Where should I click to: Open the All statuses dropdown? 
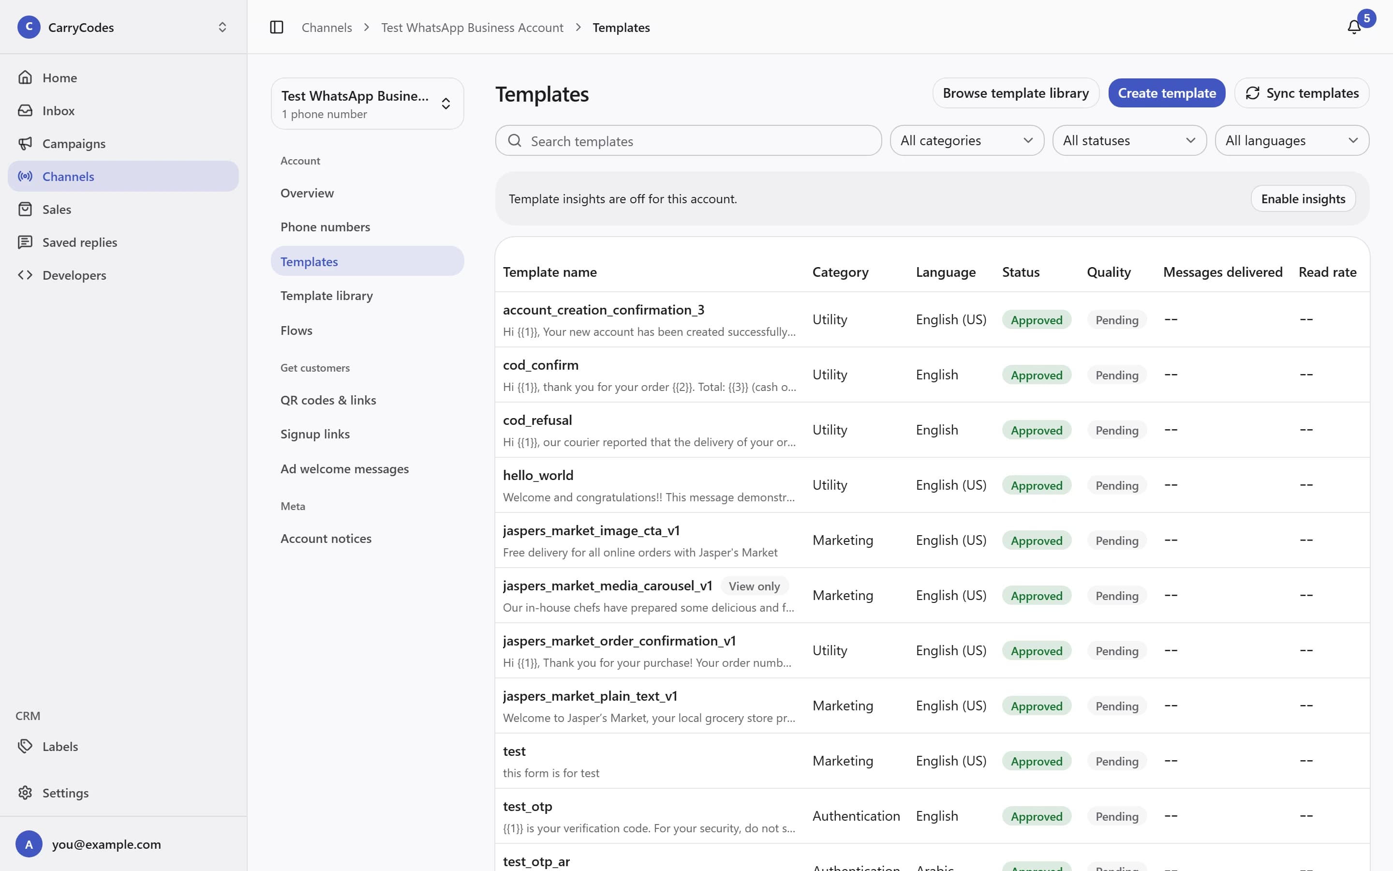pos(1129,140)
